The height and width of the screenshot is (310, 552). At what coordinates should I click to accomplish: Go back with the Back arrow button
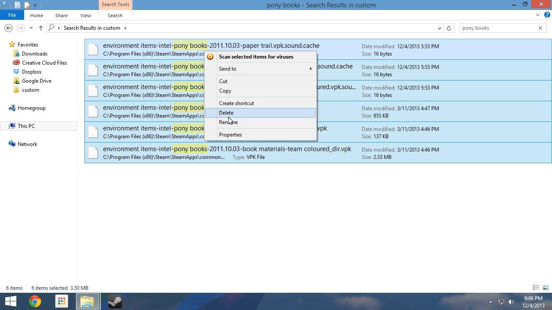click(8, 28)
